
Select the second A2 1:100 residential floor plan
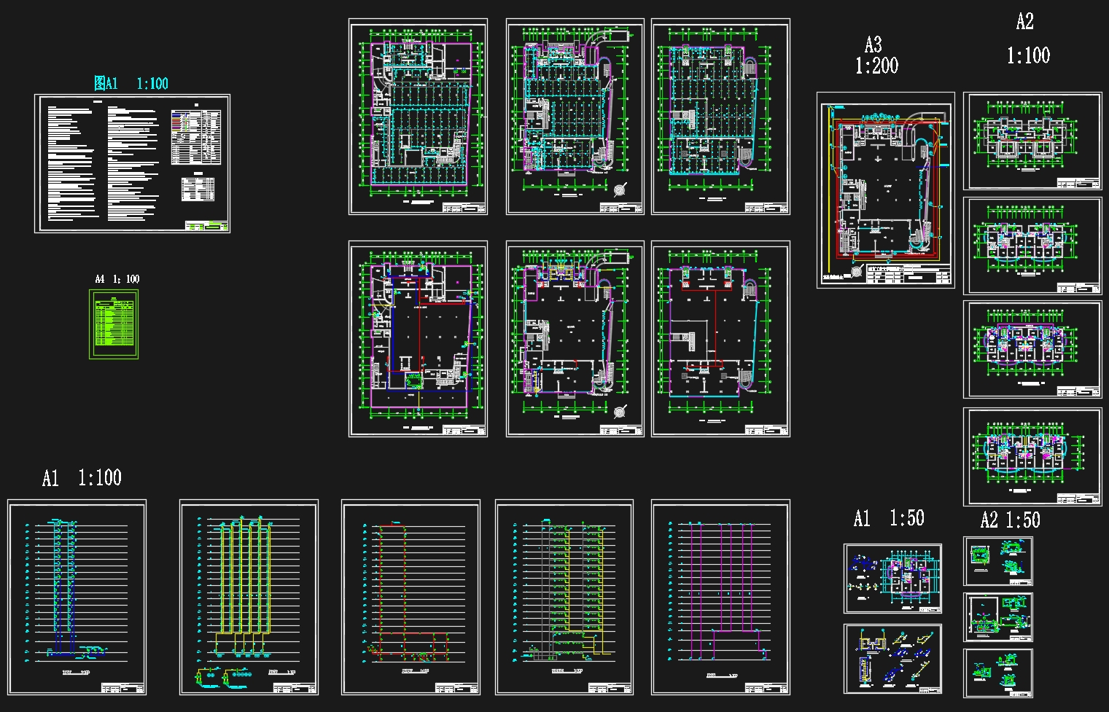tap(1032, 246)
